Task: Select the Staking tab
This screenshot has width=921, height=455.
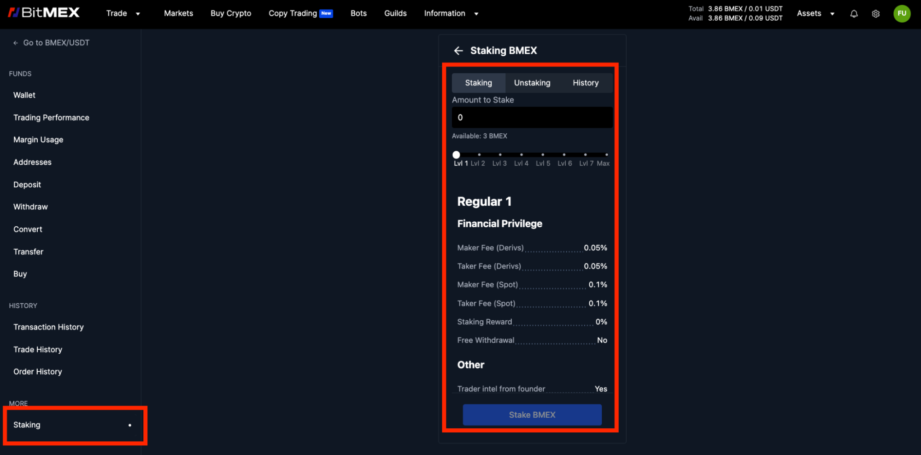Action: (479, 83)
